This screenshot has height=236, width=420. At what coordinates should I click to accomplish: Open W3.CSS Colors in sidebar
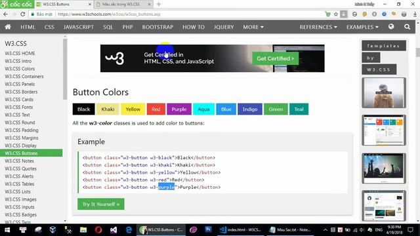pyautogui.click(x=20, y=69)
